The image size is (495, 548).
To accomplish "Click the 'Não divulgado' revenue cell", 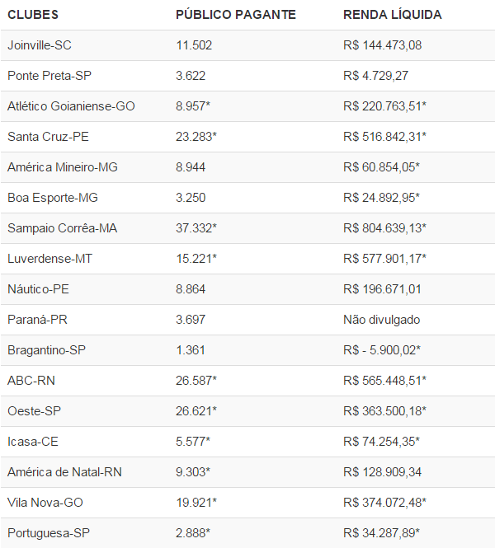I will pos(382,320).
